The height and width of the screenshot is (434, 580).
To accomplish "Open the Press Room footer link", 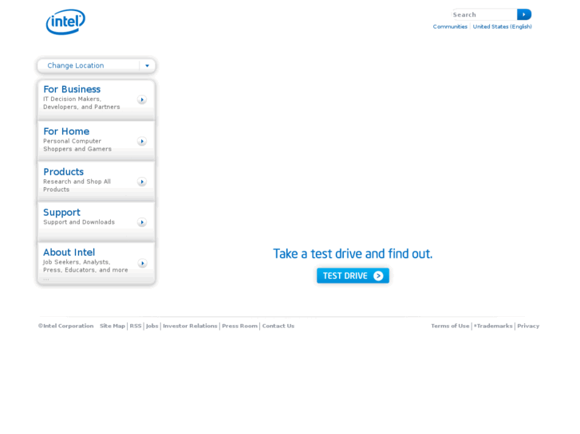I will (x=239, y=326).
